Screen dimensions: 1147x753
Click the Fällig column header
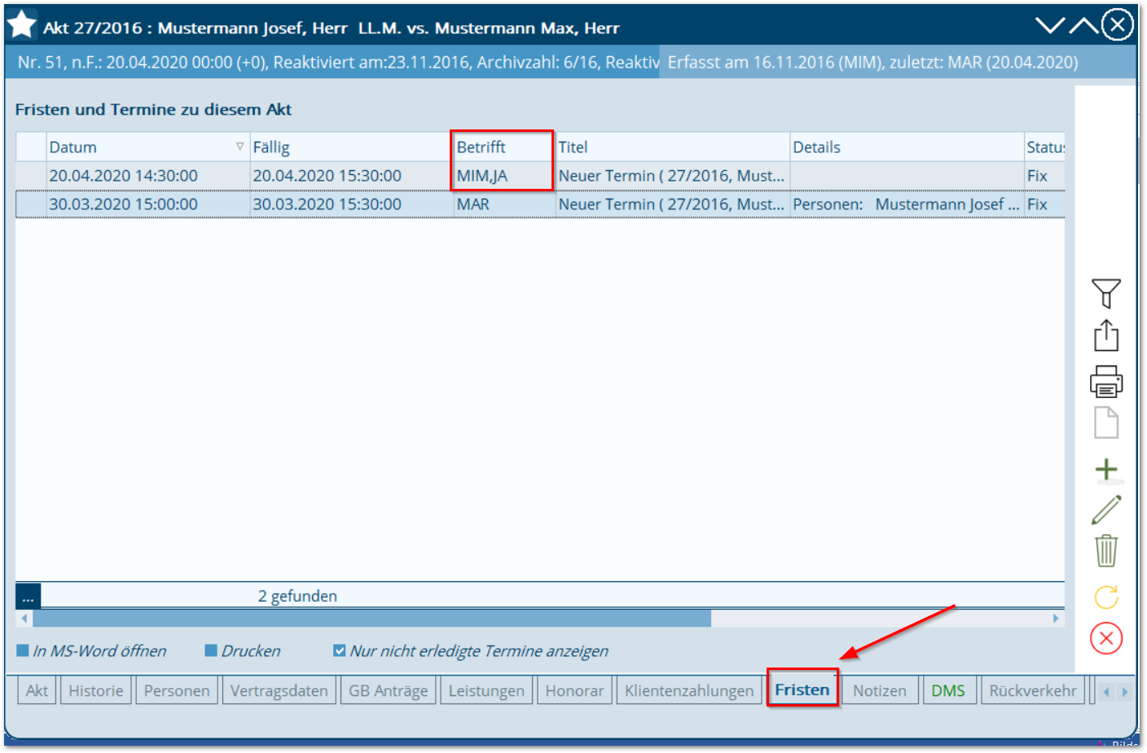coord(351,147)
